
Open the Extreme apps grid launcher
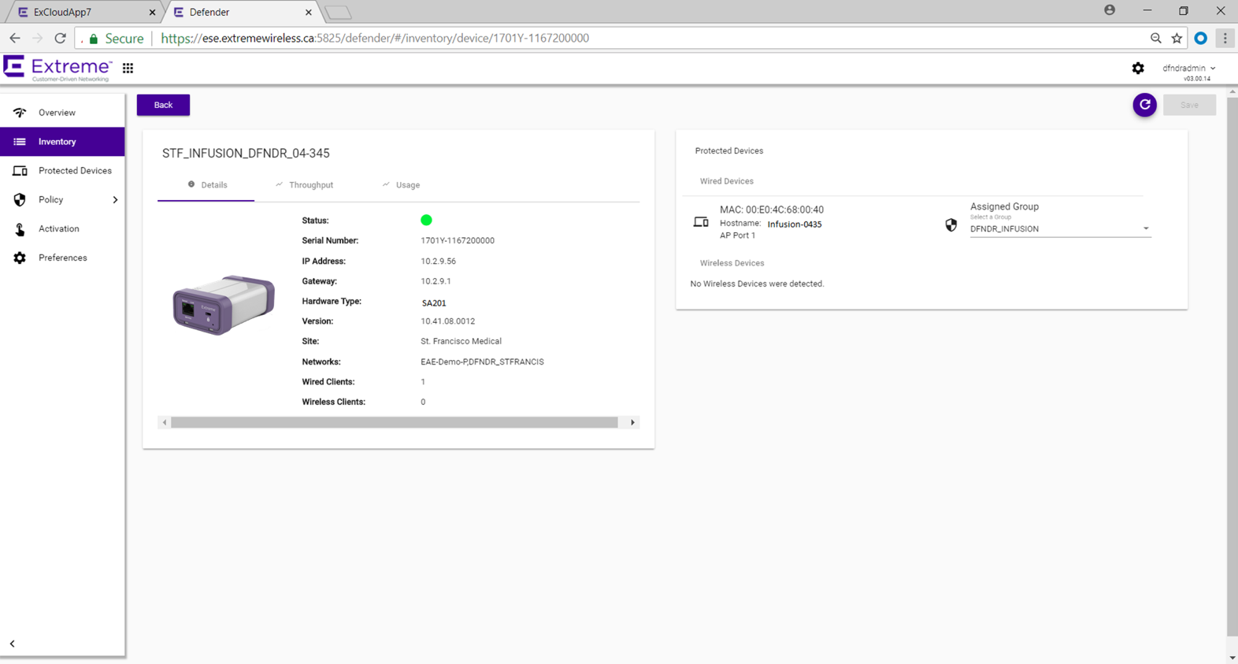(x=128, y=69)
